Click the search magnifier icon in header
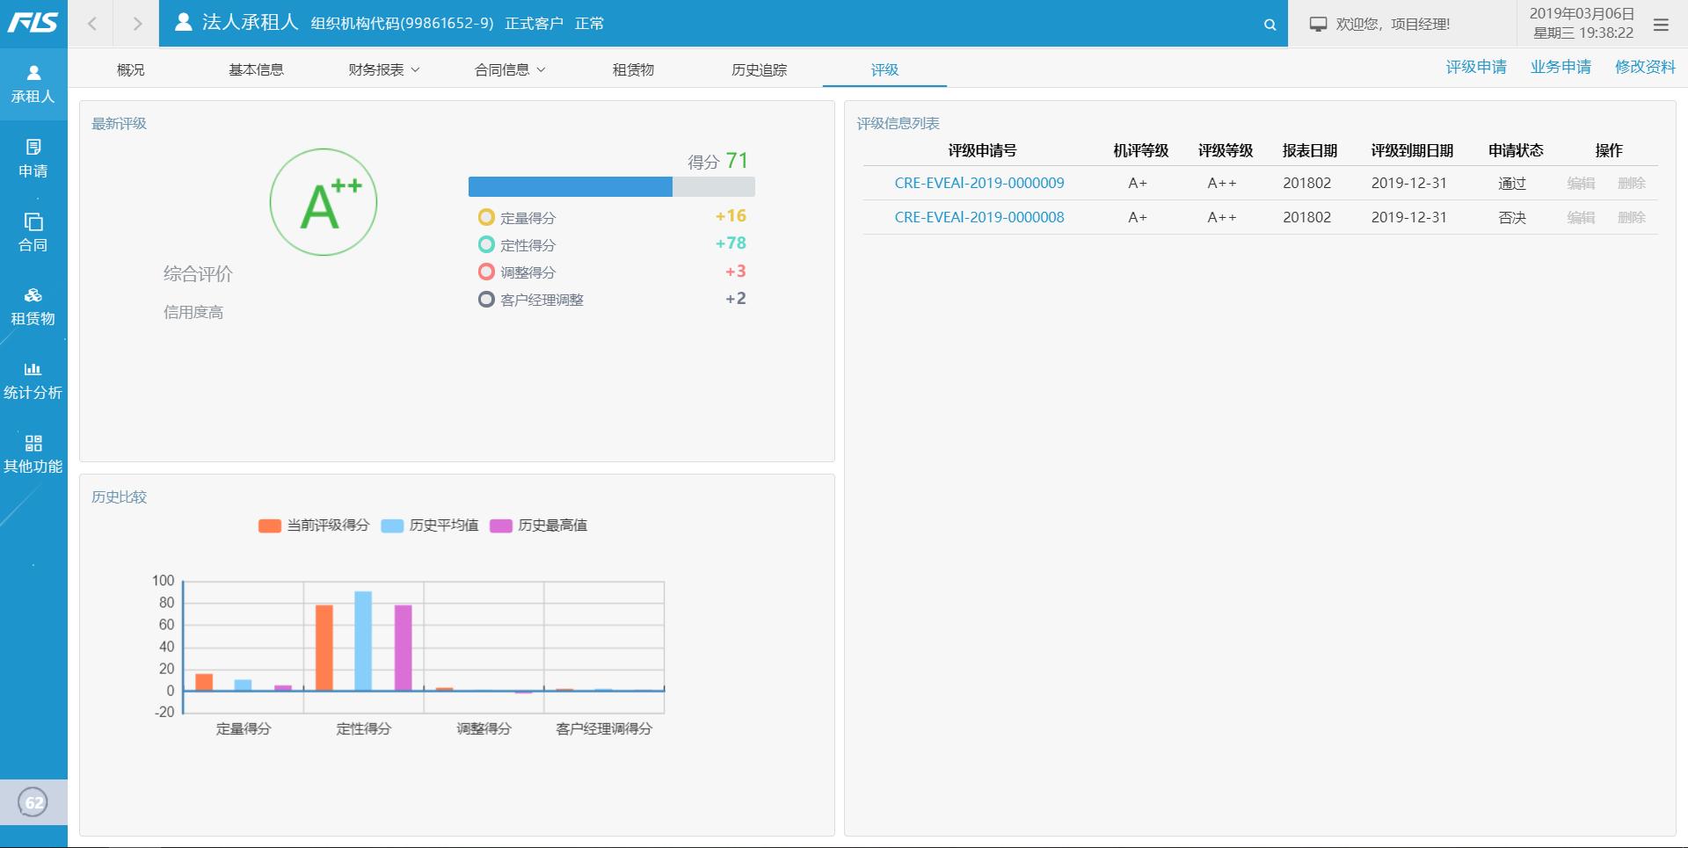 1270,25
